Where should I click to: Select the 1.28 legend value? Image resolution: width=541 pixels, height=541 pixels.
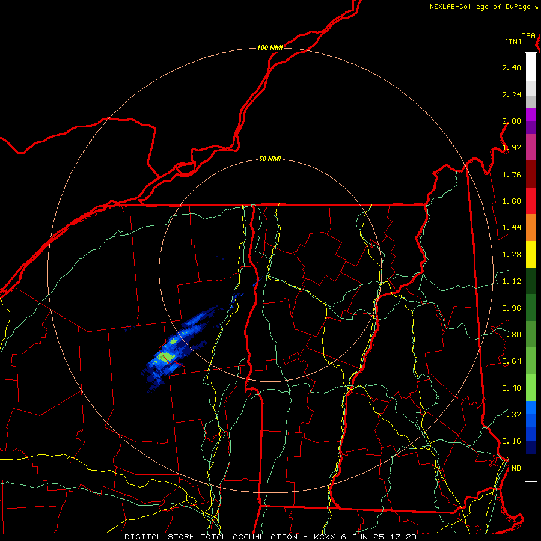click(x=512, y=255)
